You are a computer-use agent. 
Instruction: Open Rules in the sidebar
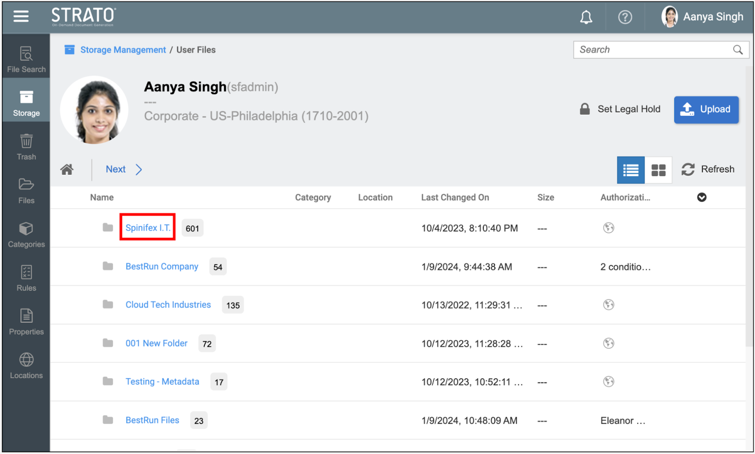tap(26, 278)
